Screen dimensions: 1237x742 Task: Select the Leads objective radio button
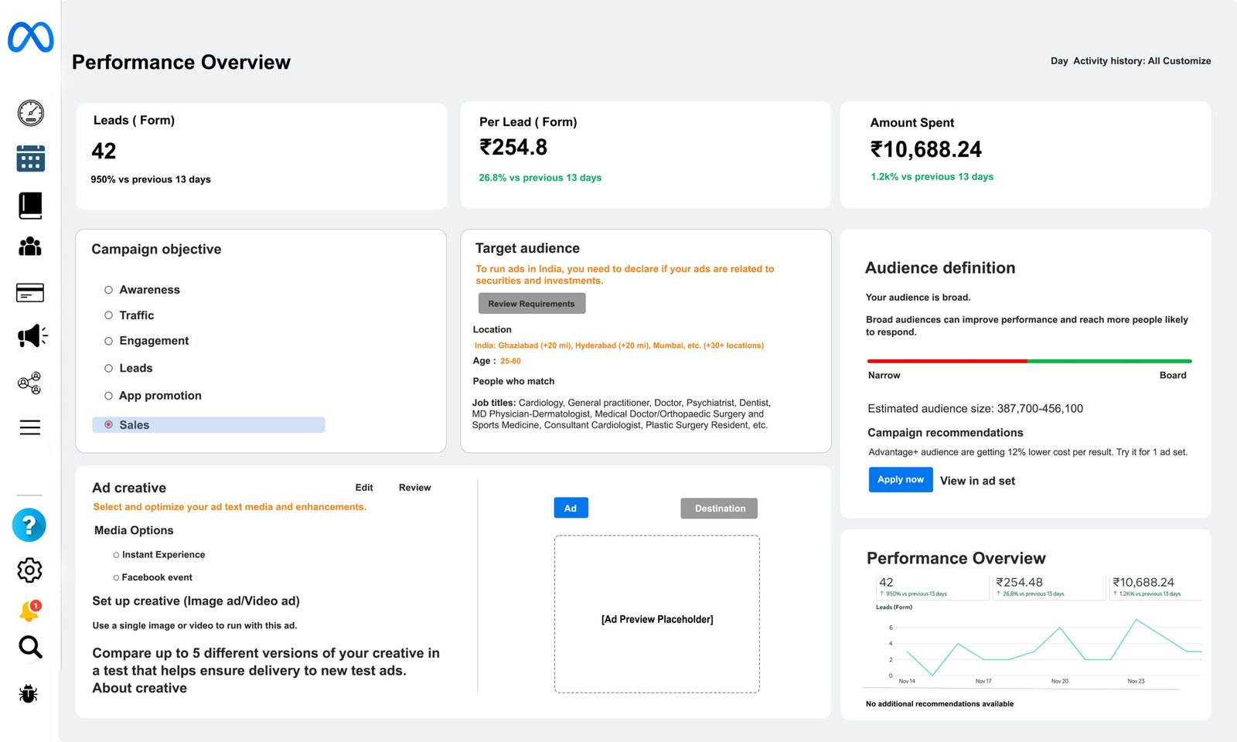click(x=109, y=369)
